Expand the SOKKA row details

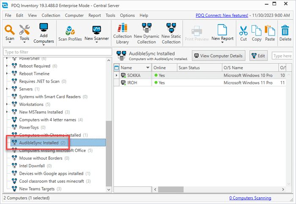tap(116, 75)
